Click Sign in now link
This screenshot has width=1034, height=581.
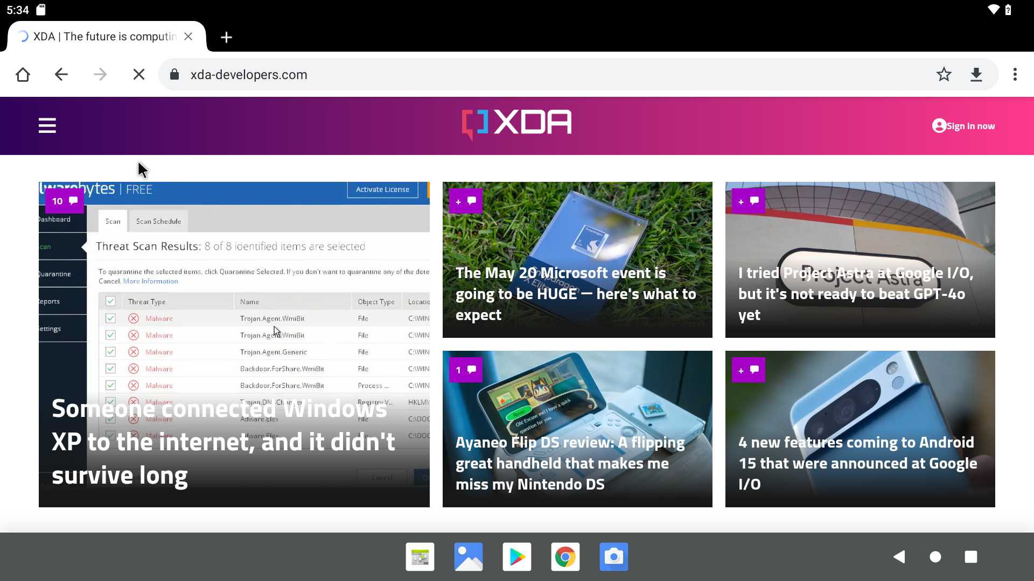963,126
